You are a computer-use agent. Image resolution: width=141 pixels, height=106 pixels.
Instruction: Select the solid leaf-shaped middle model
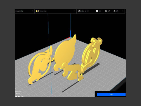65,52
